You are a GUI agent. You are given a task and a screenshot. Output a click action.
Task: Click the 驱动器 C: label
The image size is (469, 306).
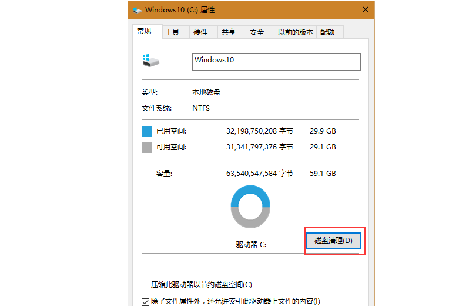coord(251,245)
